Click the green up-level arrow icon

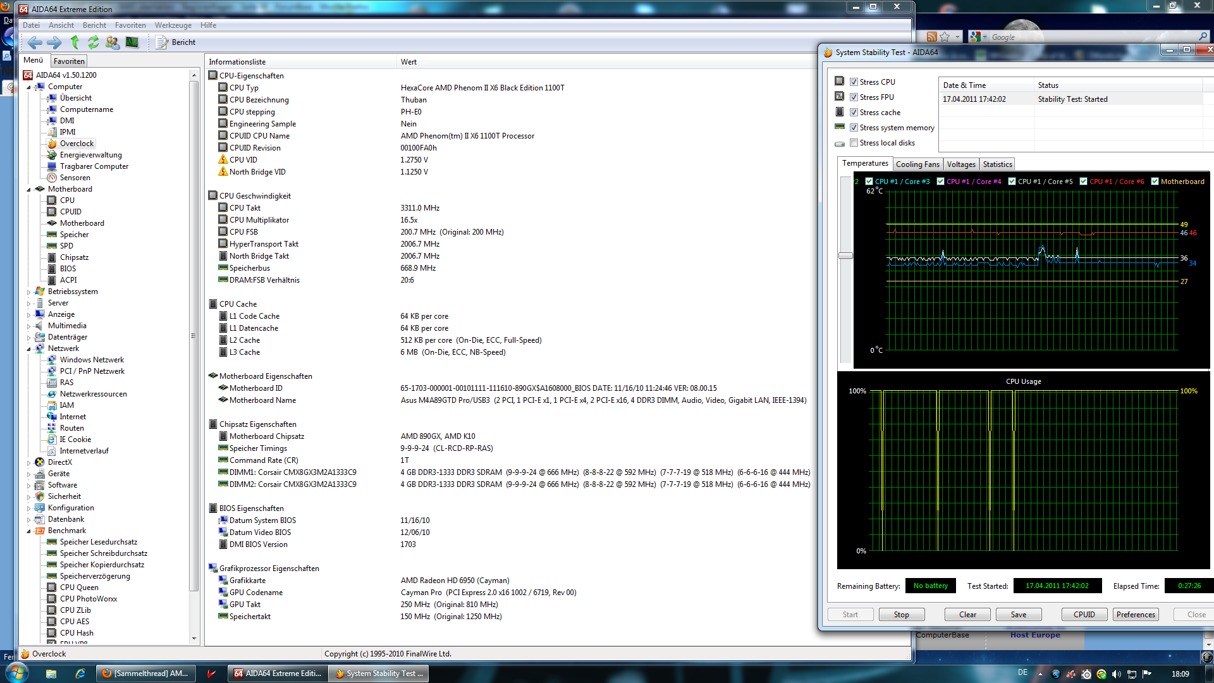75,42
